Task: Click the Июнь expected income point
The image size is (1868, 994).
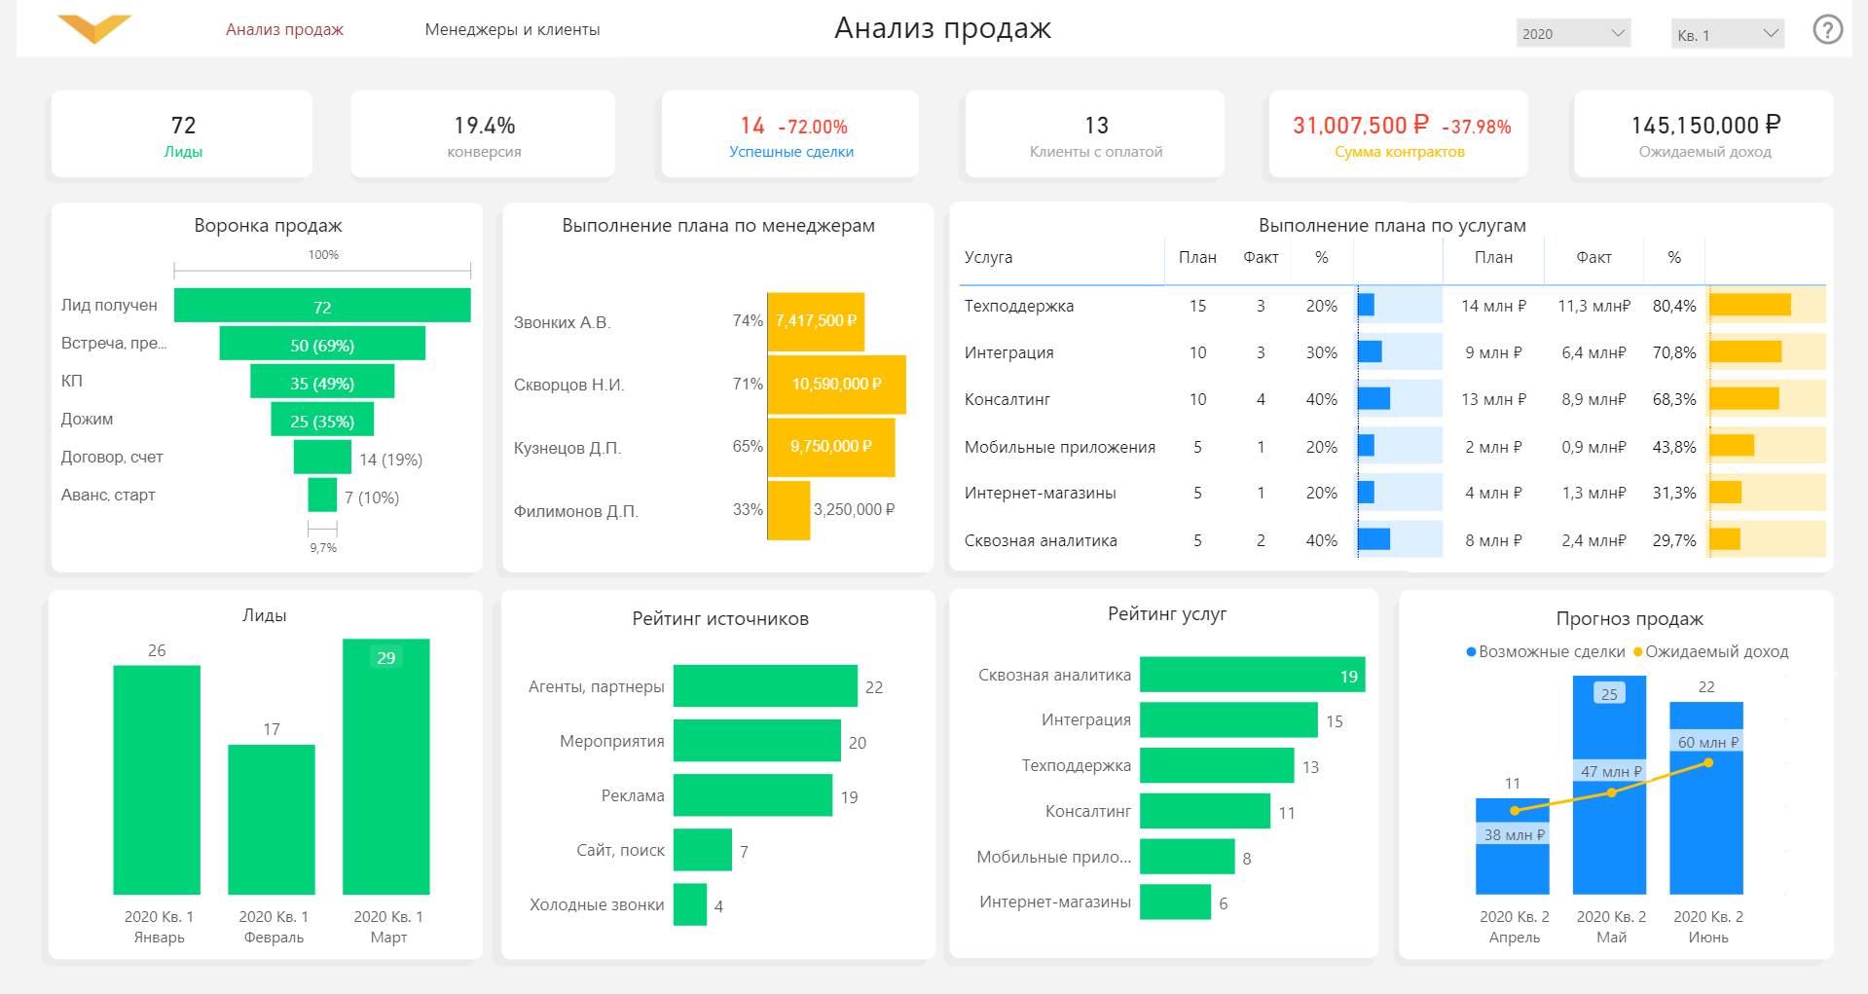Action: [1708, 762]
